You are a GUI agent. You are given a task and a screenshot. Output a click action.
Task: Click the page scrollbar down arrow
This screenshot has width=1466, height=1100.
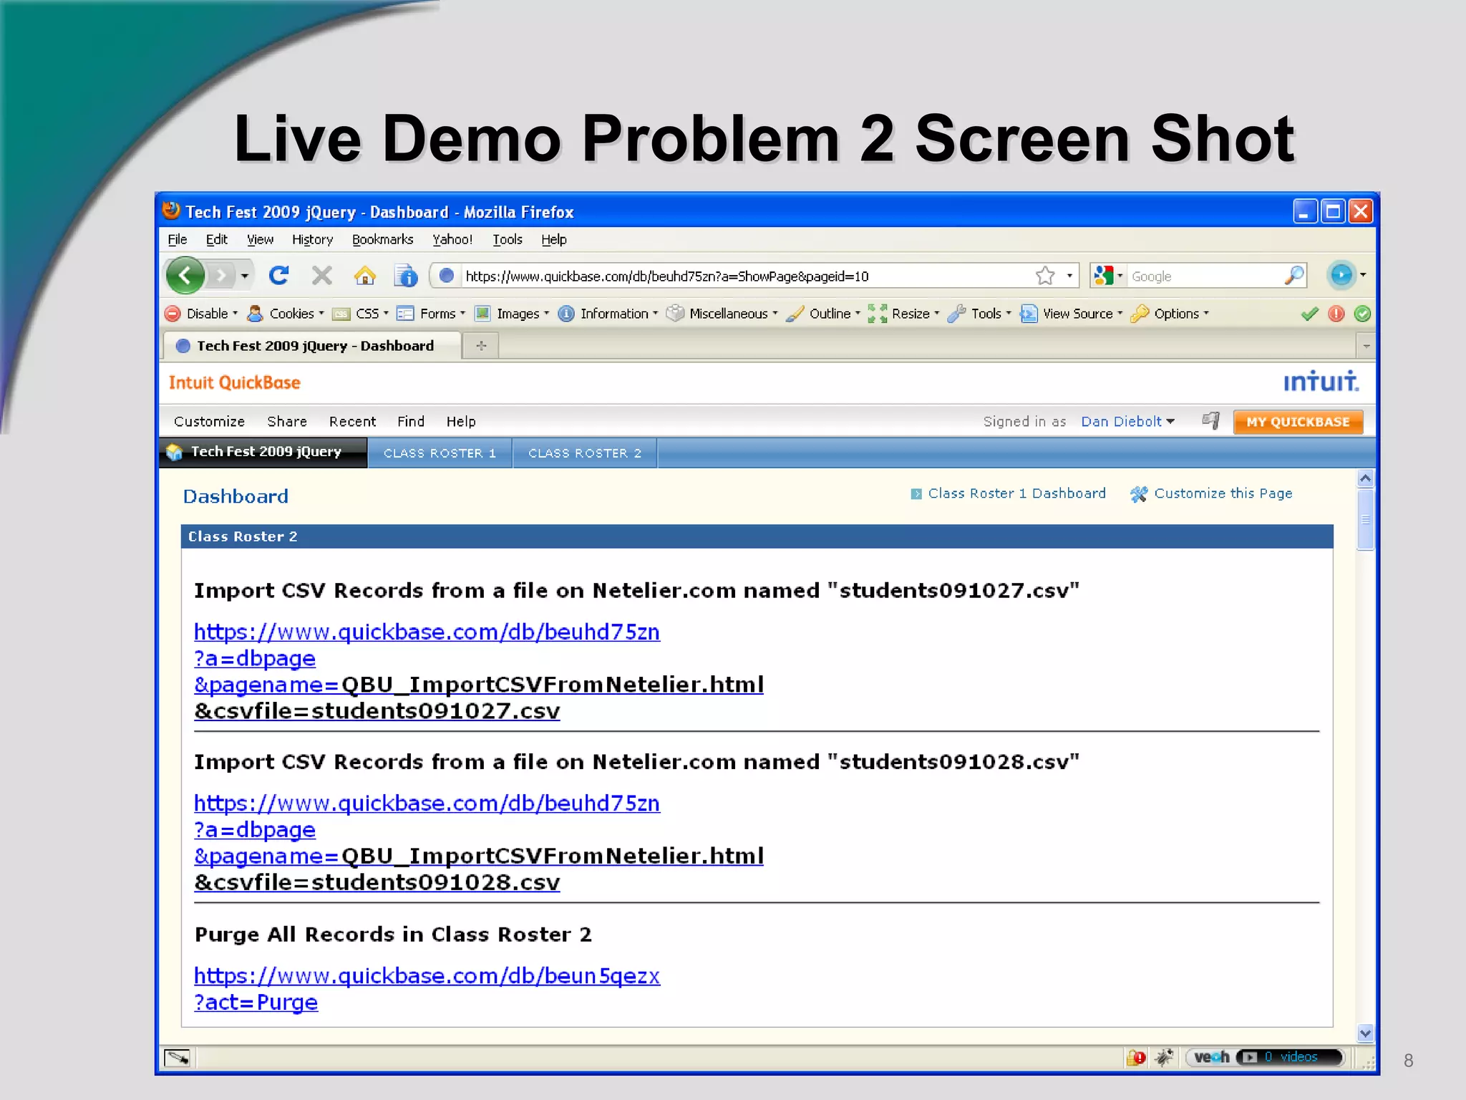(x=1365, y=1033)
